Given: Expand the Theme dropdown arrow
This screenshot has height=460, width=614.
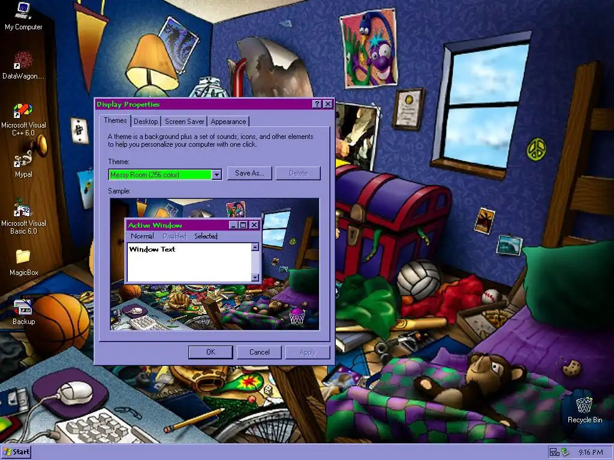Looking at the screenshot, I should coord(216,174).
